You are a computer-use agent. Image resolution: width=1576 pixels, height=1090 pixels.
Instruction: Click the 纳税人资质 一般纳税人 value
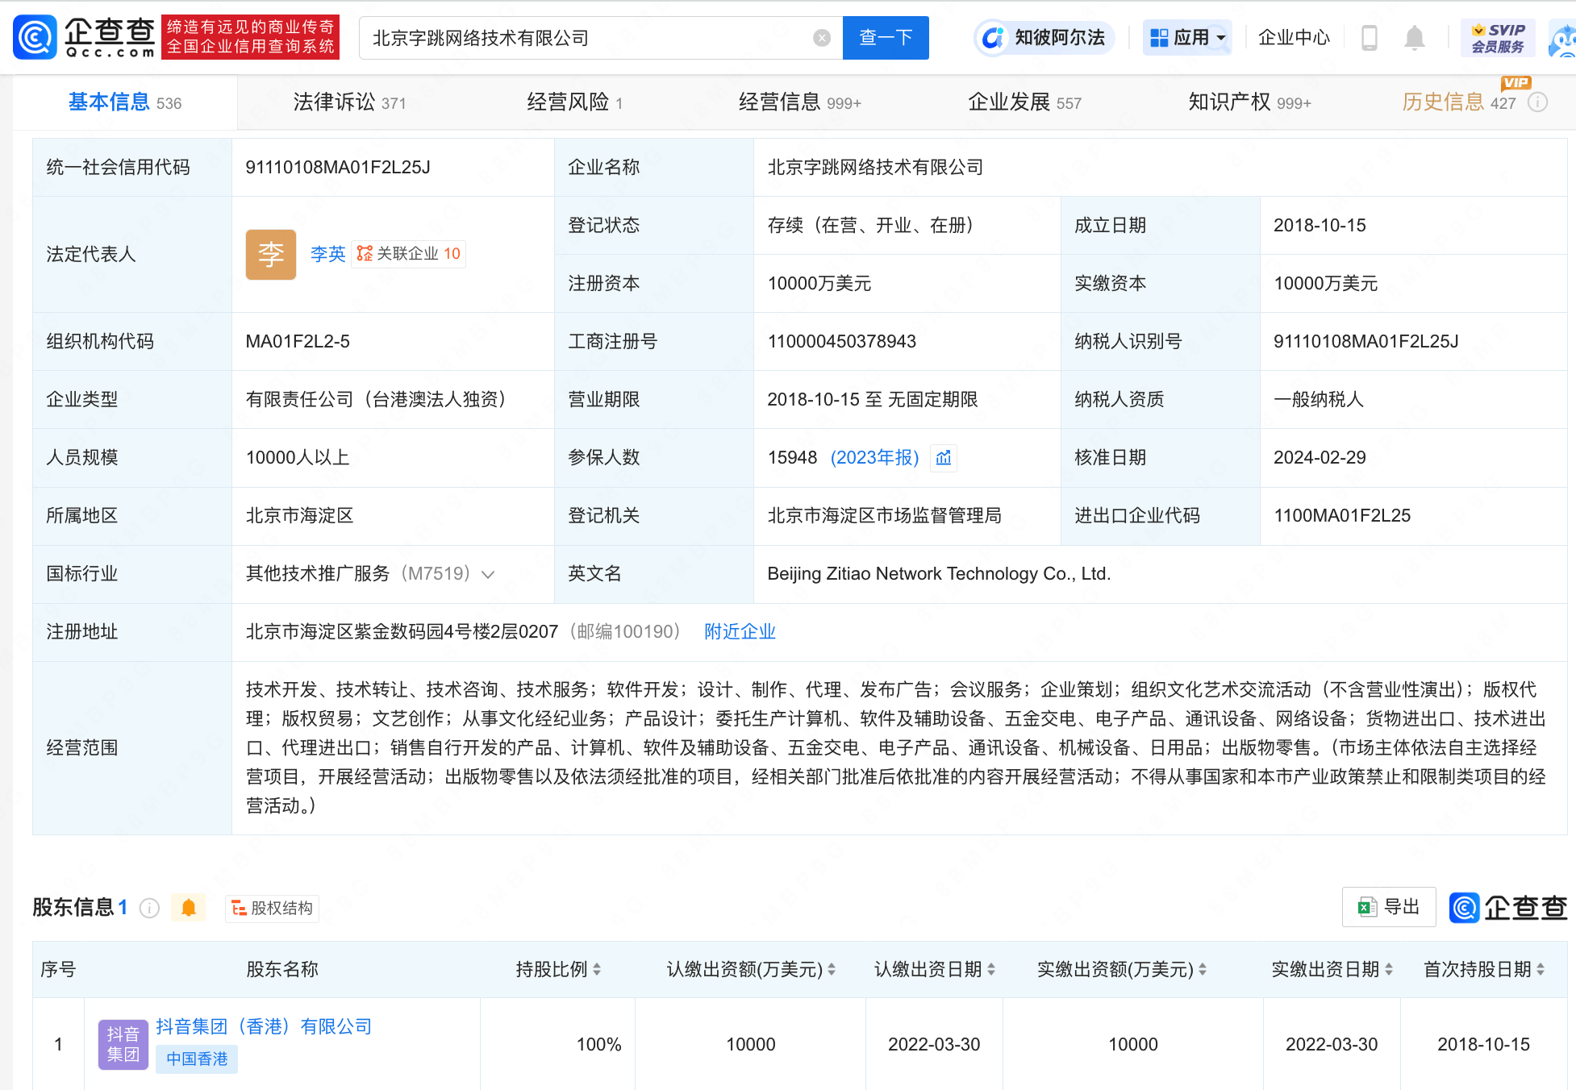(1319, 400)
